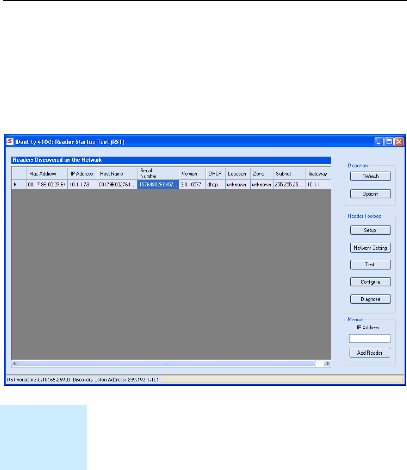Click the Gateway column header

pyautogui.click(x=318, y=174)
